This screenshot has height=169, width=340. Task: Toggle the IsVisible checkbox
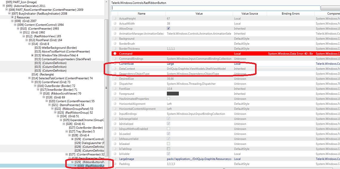pos(168,154)
